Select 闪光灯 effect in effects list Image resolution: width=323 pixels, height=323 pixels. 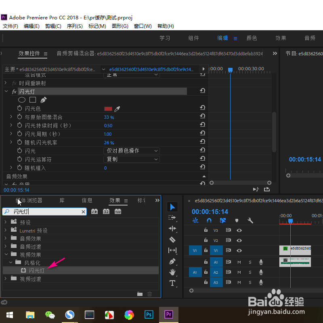pyautogui.click(x=81, y=271)
